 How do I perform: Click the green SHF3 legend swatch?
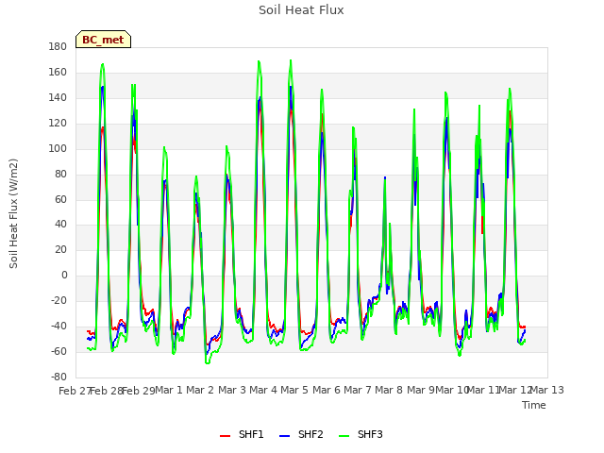coord(344,436)
